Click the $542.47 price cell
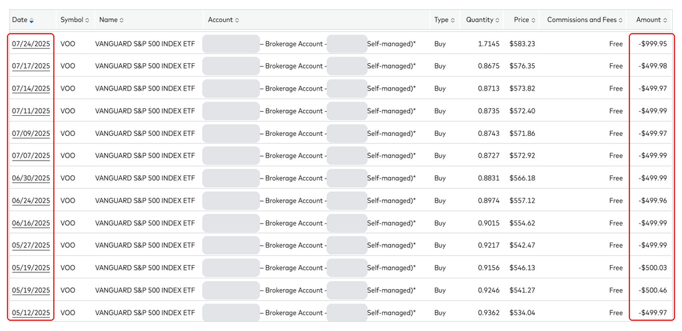 point(522,245)
